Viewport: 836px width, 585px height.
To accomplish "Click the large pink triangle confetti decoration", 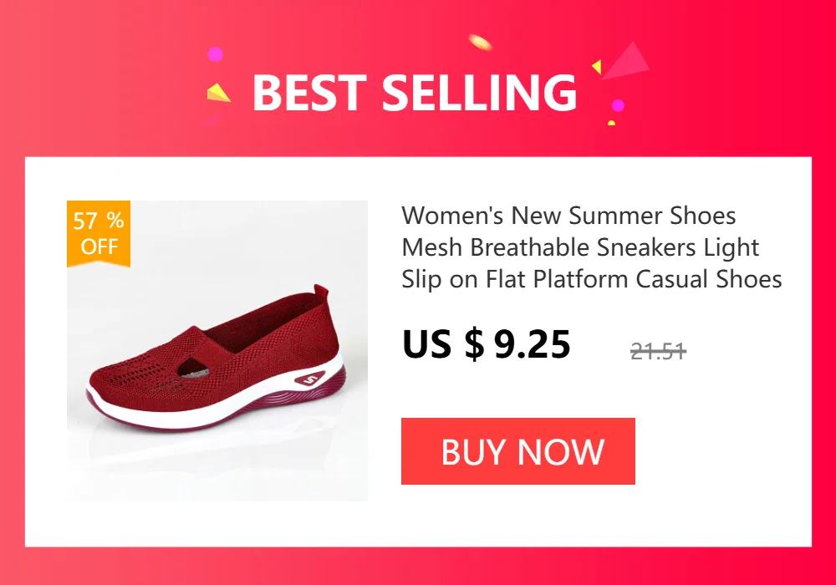I will click(626, 61).
